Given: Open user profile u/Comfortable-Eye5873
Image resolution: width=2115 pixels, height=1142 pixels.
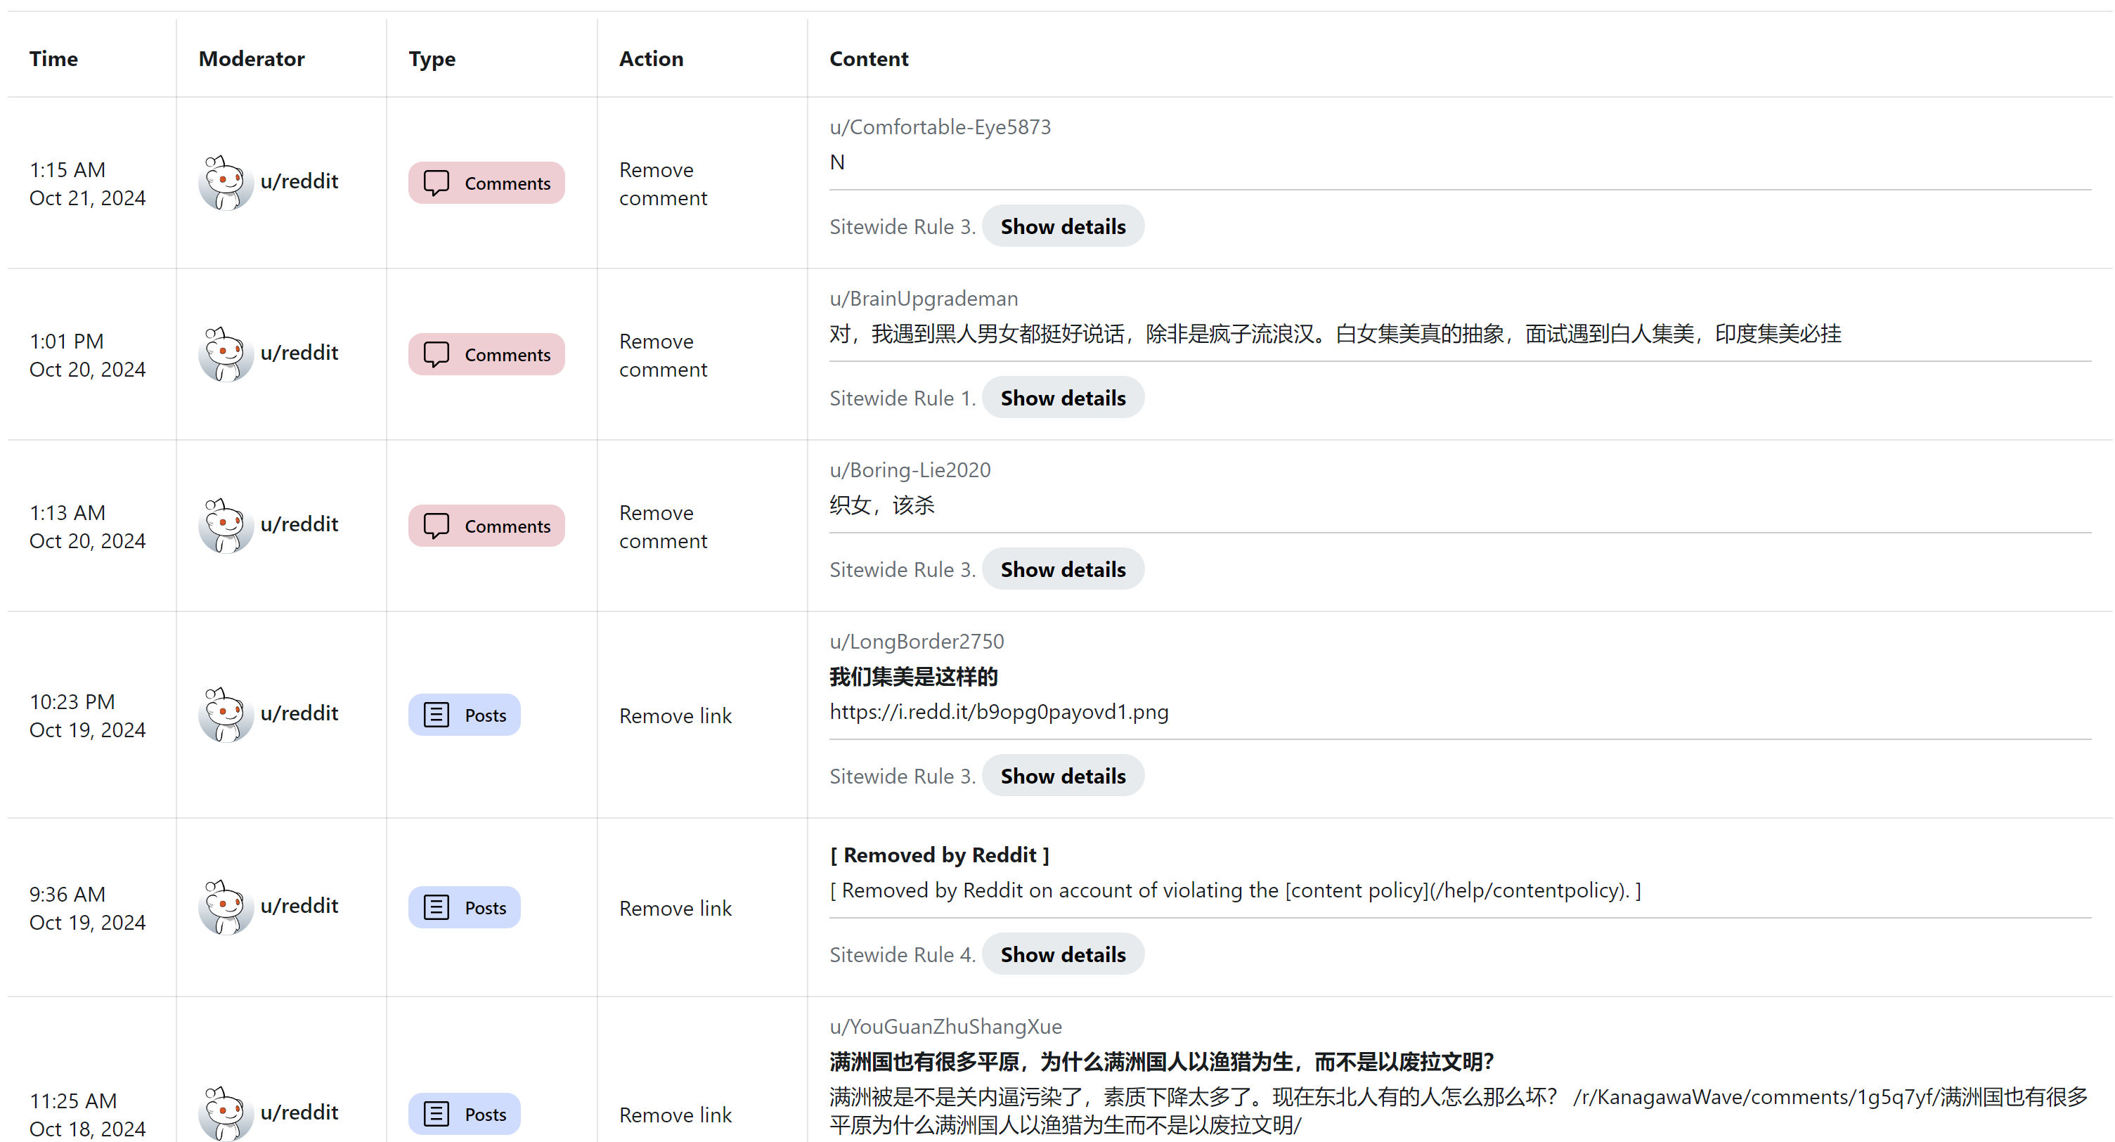Looking at the screenshot, I should coord(940,127).
